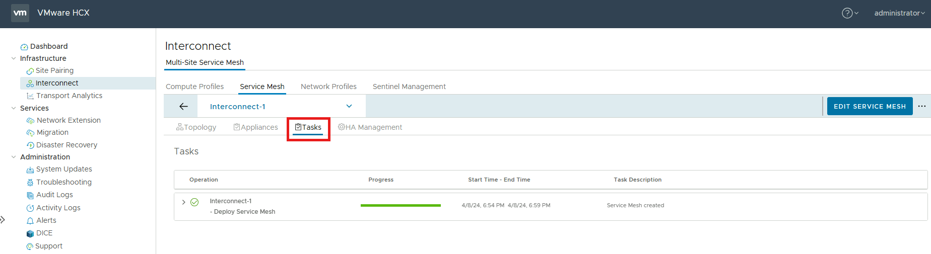Viewport: 931px width, 254px height.
Task: Switch to Sentinel Management tab
Action: pos(409,87)
